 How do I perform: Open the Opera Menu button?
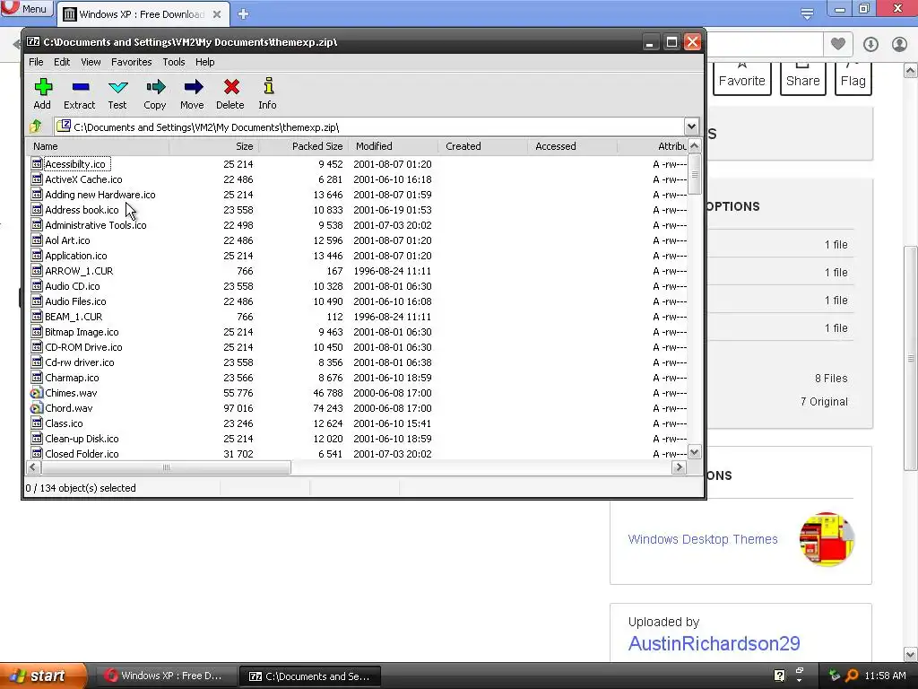[x=27, y=9]
